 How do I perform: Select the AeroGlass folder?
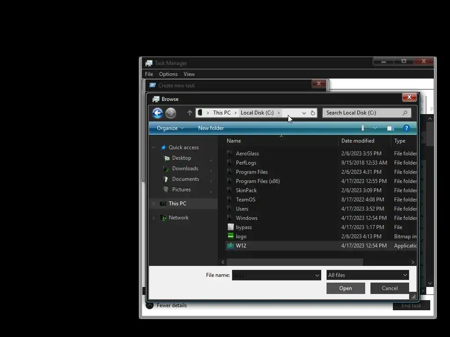pos(321,154)
